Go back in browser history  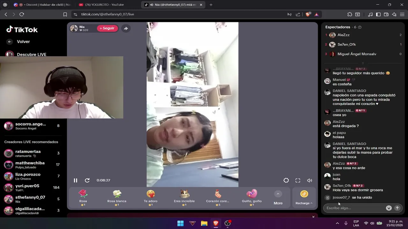point(6,14)
